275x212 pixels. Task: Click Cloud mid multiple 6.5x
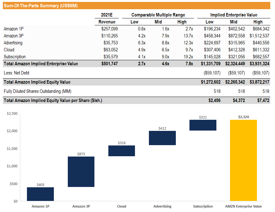(x=165, y=50)
